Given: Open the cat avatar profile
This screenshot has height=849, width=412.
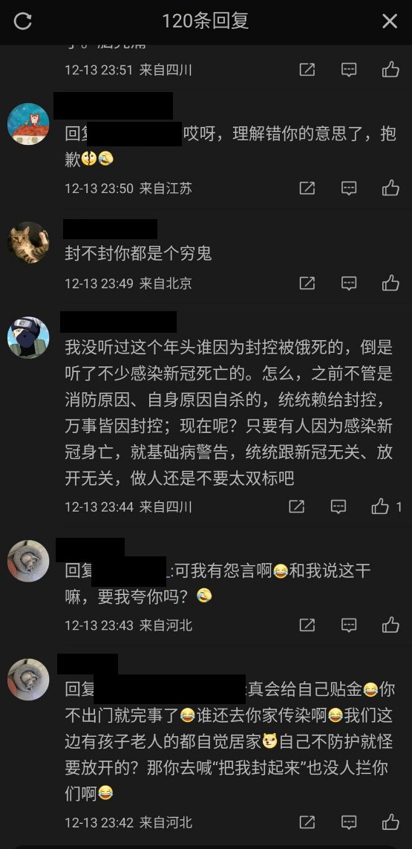Looking at the screenshot, I should [28, 243].
